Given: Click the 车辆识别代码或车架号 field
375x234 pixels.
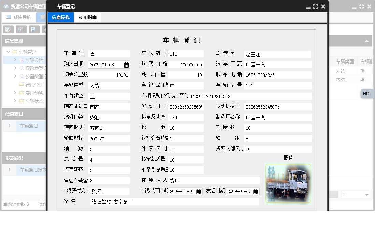Looking at the screenshot, I should click(250, 96).
